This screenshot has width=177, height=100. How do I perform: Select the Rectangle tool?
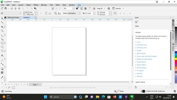(x=2, y=43)
